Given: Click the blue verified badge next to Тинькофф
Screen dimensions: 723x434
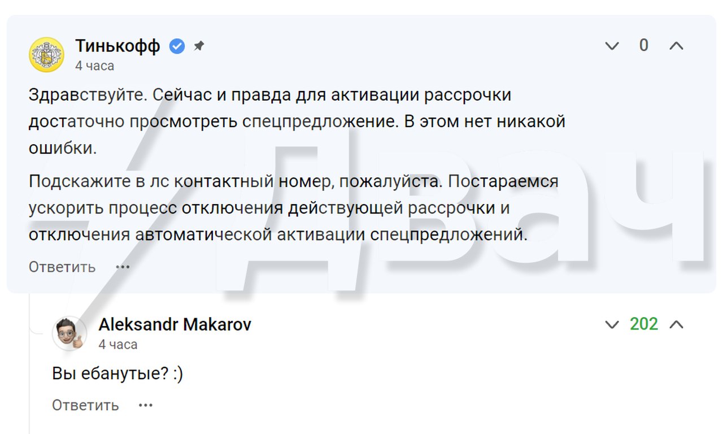Looking at the screenshot, I should point(177,46).
